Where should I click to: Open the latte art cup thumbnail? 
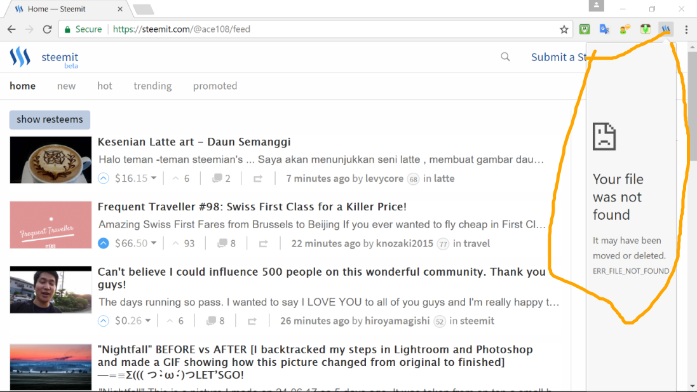[x=51, y=160]
